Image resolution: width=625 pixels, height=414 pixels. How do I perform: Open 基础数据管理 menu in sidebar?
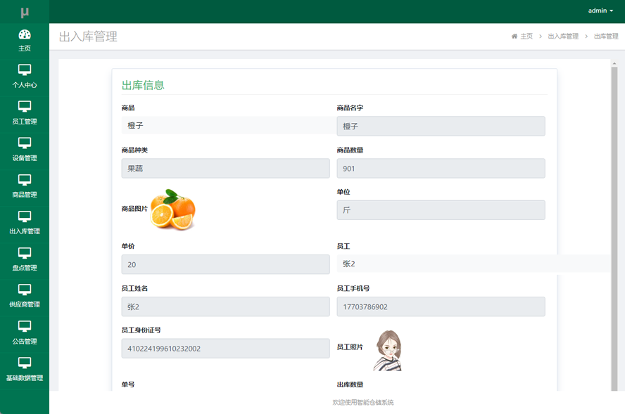tap(25, 368)
